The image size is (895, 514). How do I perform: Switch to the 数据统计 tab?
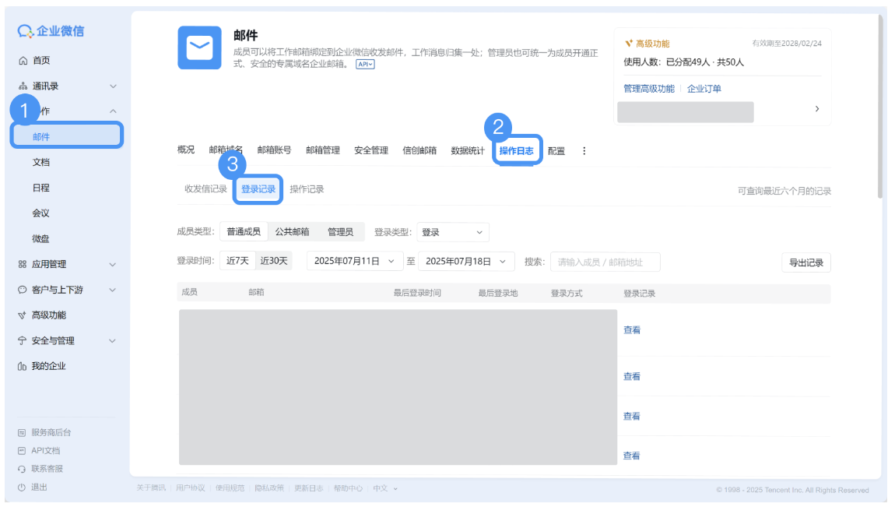pyautogui.click(x=468, y=150)
